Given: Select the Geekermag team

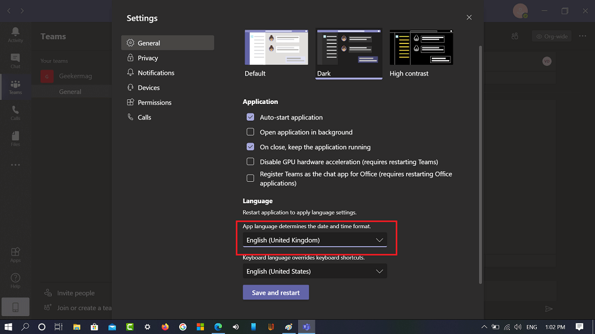Looking at the screenshot, I should [75, 76].
